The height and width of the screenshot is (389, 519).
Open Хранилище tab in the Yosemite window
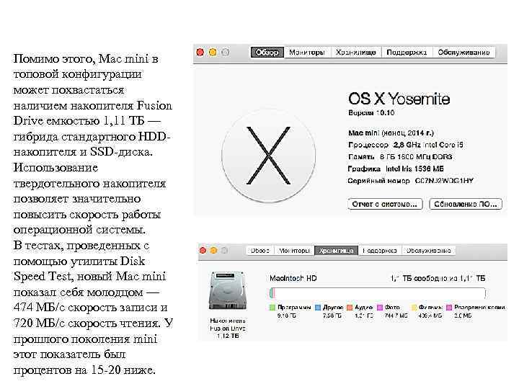pyautogui.click(x=356, y=53)
